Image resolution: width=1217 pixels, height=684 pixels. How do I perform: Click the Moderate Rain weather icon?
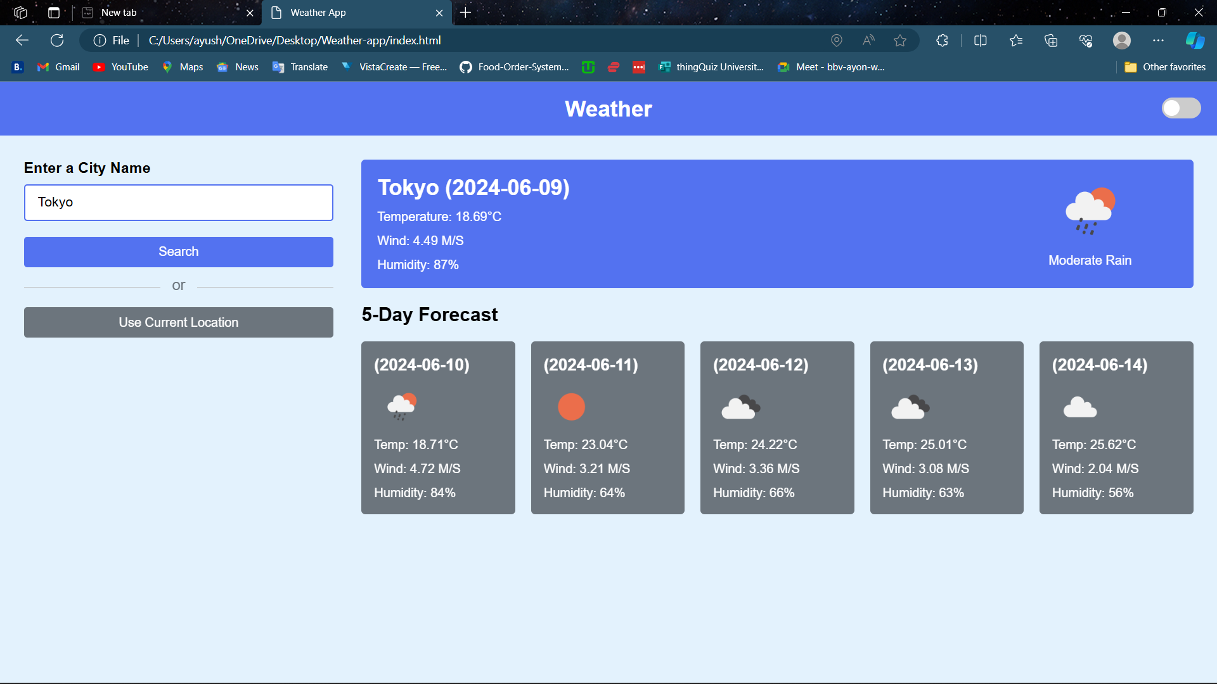click(1090, 212)
